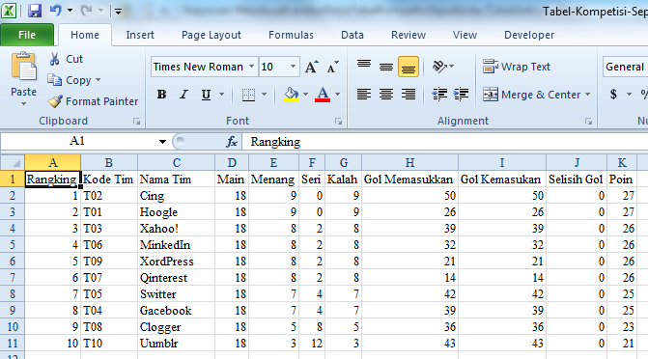The height and width of the screenshot is (359, 648).
Task: Toggle Italic formatting
Action: pos(183,95)
